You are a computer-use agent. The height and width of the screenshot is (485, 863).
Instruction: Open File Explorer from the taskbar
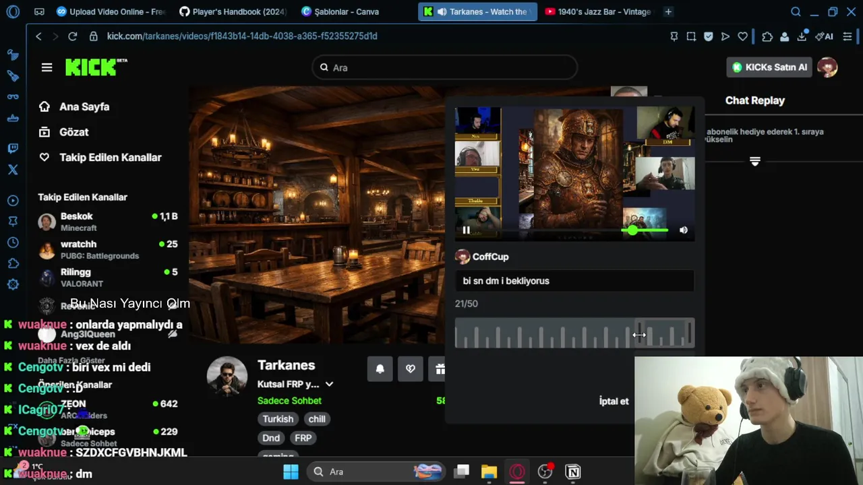(x=489, y=472)
